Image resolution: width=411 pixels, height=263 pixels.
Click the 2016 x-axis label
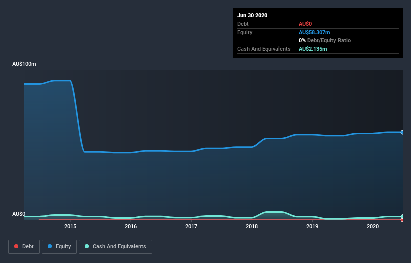point(131,226)
